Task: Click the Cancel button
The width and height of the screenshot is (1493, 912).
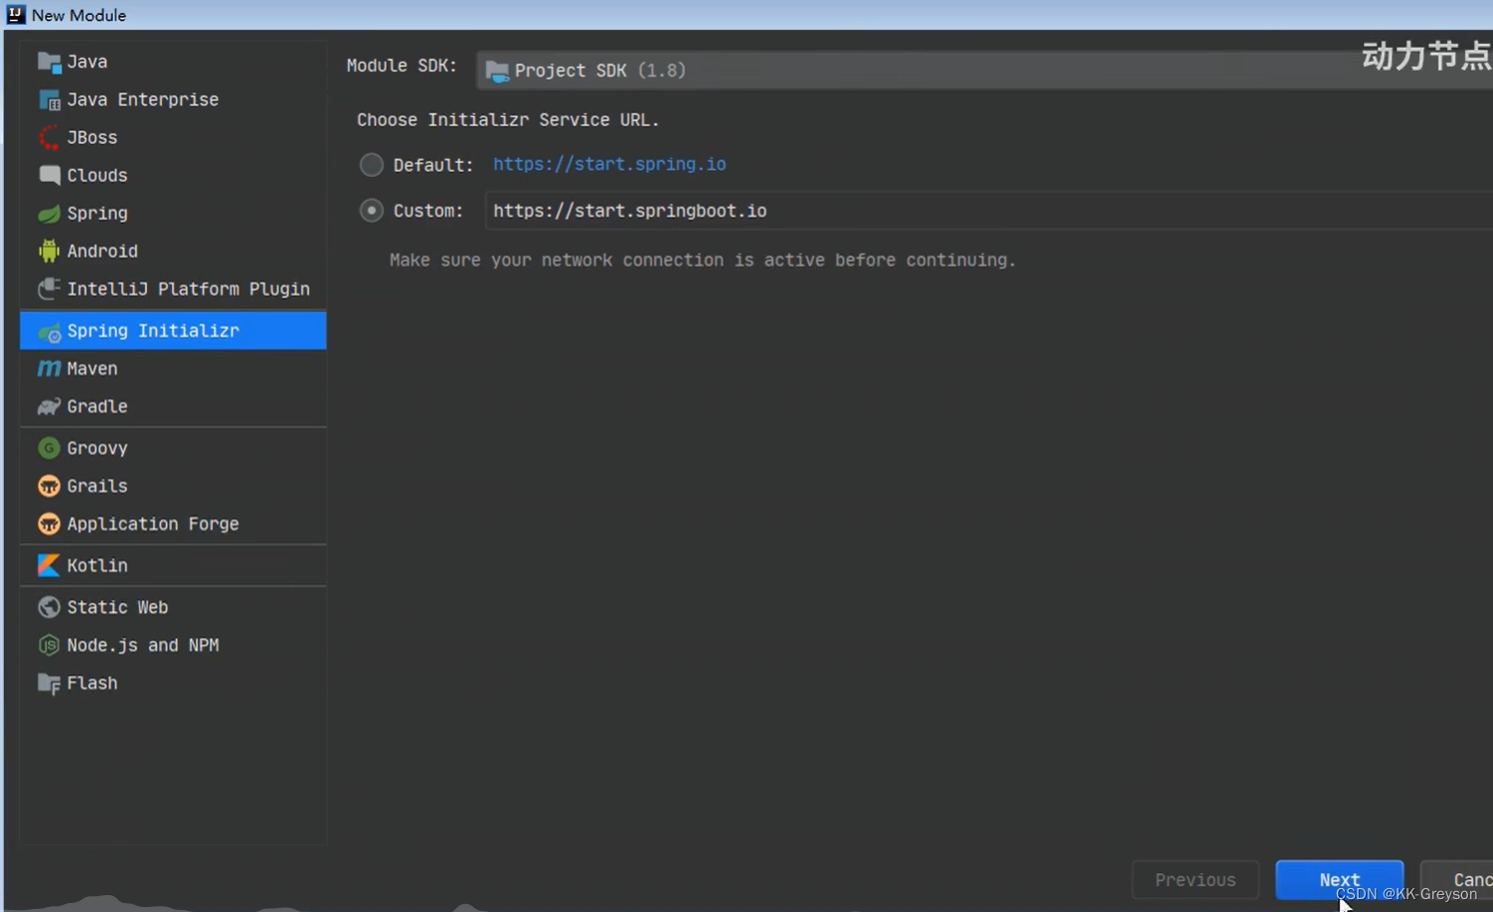Action: 1457,879
